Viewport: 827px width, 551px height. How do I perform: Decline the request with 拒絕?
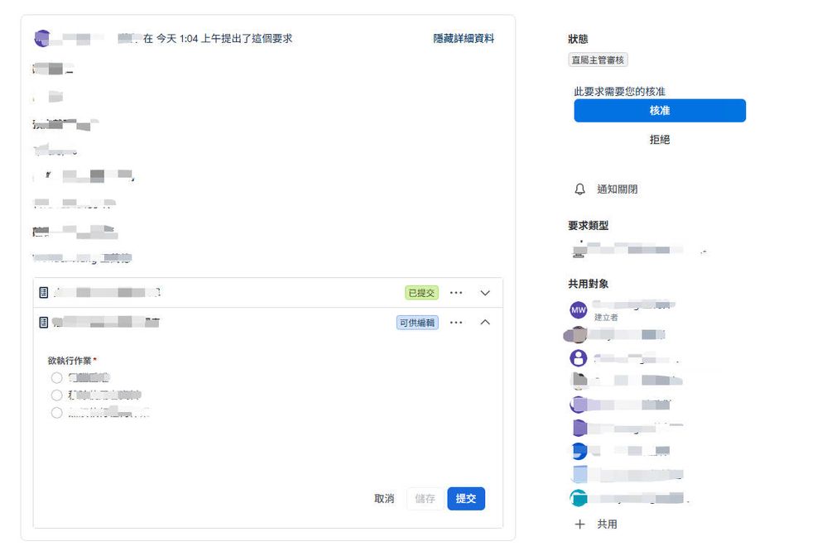pyautogui.click(x=659, y=139)
